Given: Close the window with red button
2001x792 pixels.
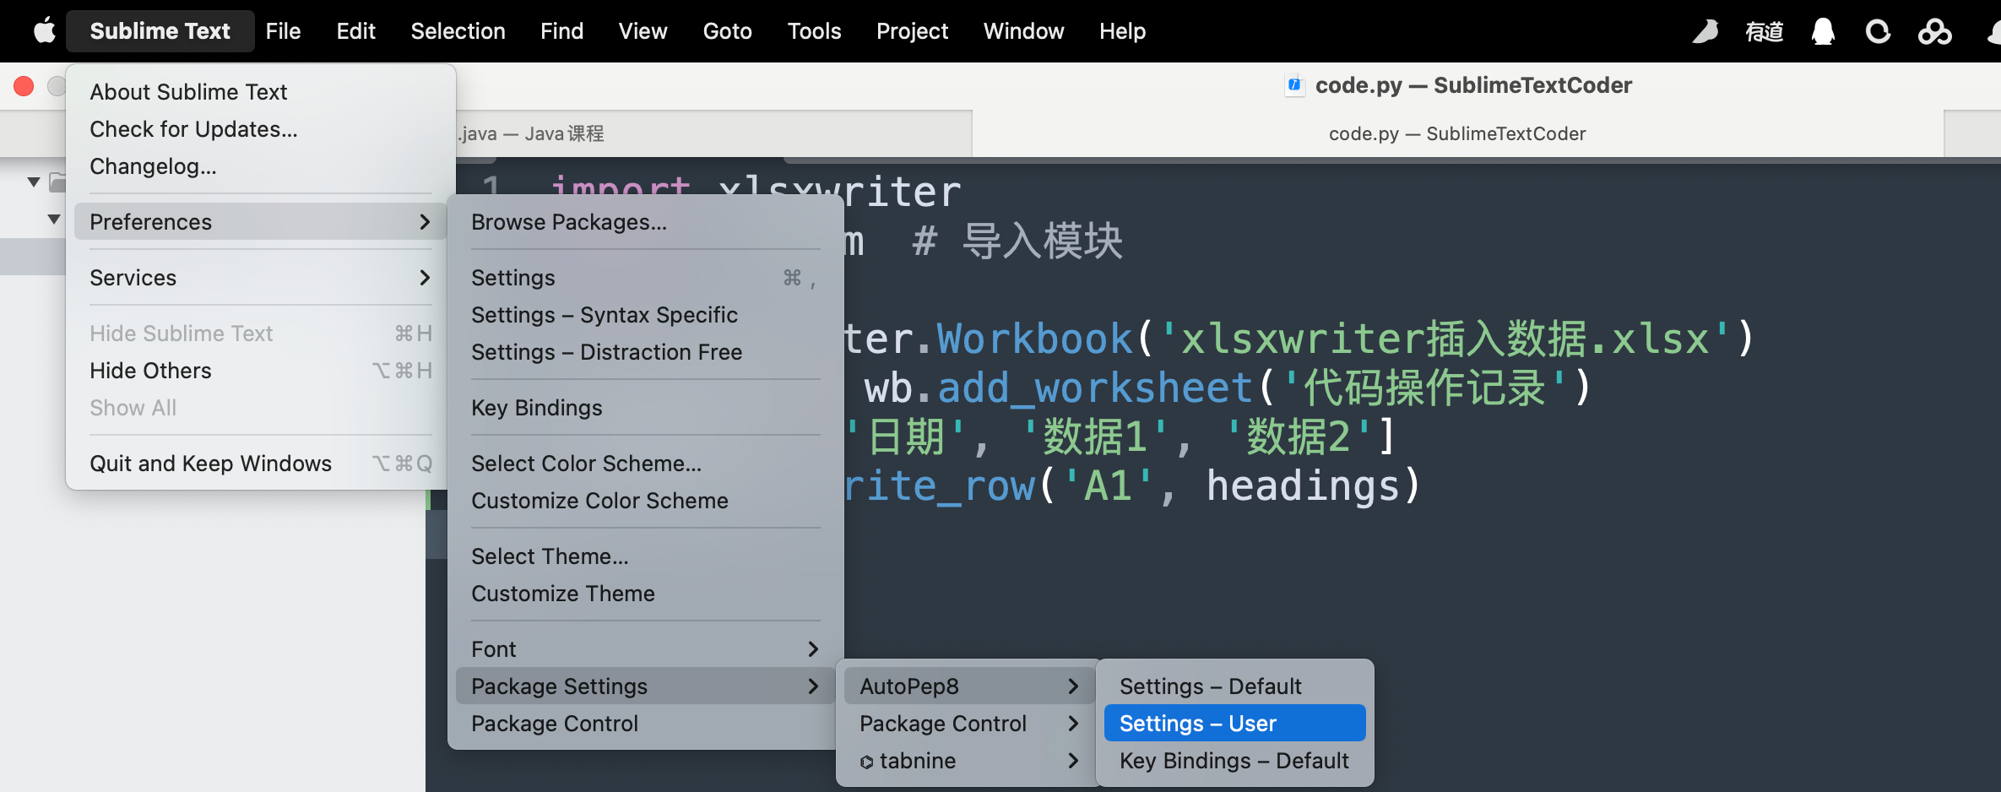Looking at the screenshot, I should (x=24, y=86).
